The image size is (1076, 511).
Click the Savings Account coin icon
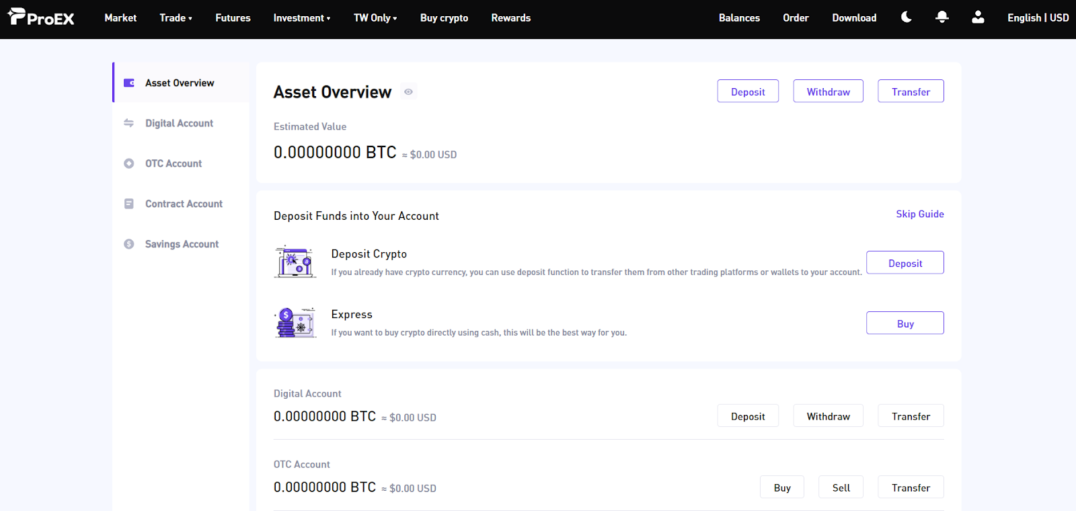129,244
